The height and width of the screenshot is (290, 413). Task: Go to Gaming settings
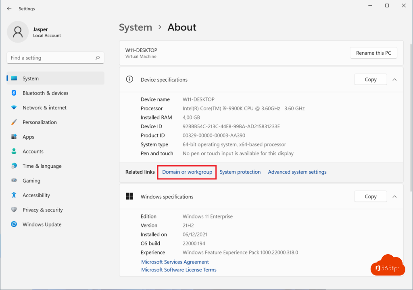56,181
